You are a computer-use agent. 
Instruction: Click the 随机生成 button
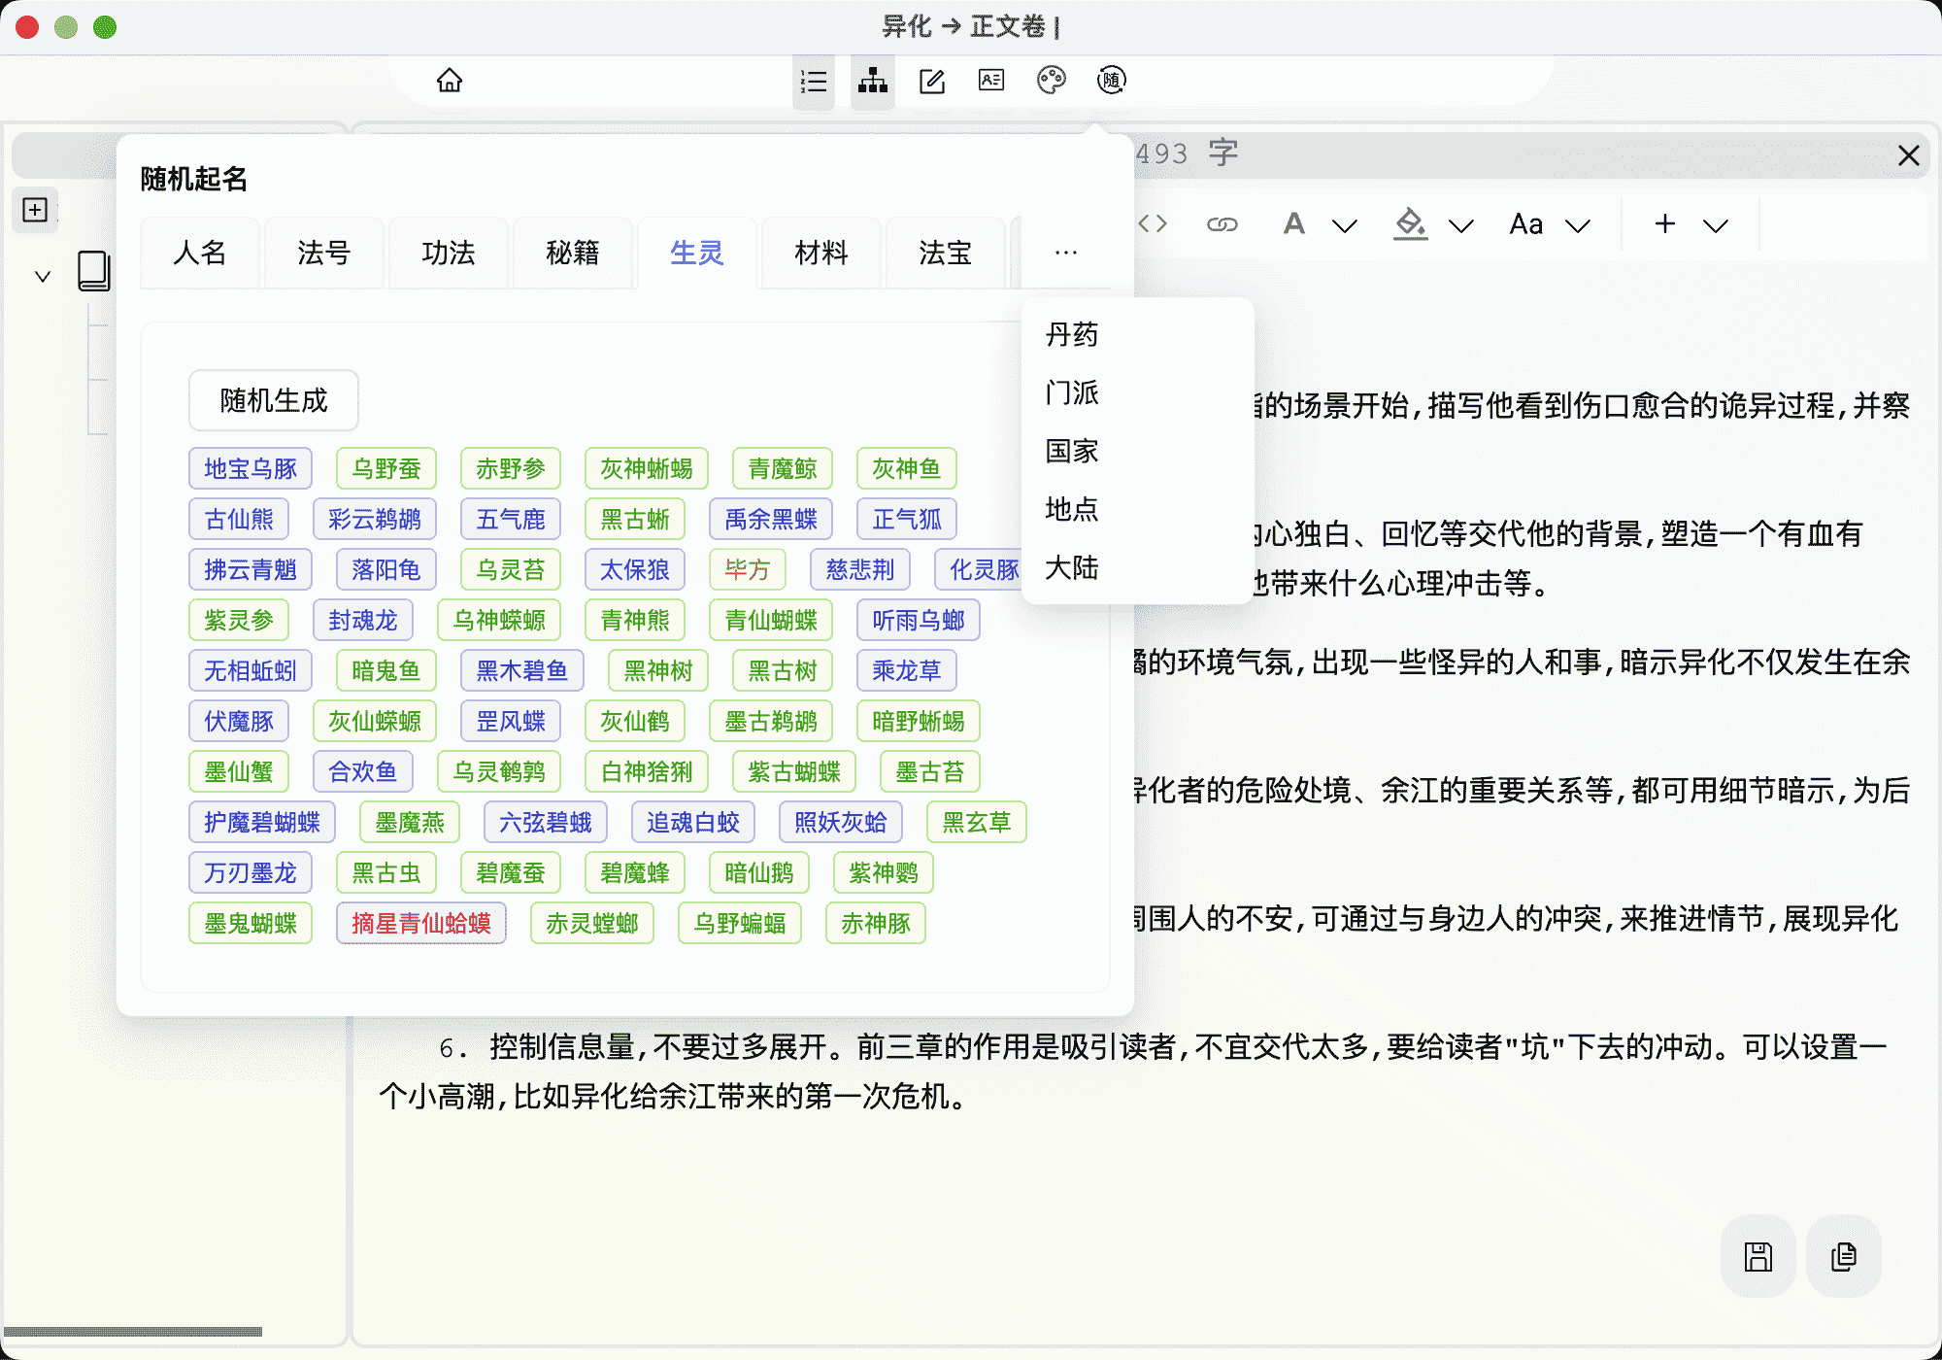(274, 400)
